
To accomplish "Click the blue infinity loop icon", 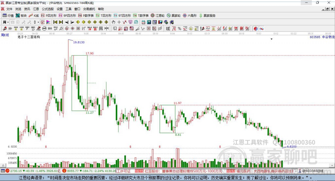I will pos(261,29).
